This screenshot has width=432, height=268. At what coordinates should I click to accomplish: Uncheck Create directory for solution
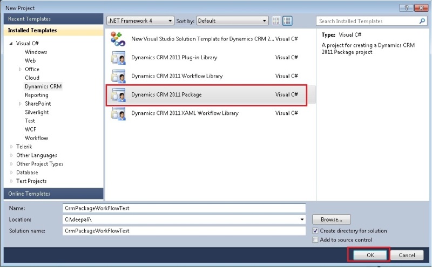pyautogui.click(x=315, y=231)
